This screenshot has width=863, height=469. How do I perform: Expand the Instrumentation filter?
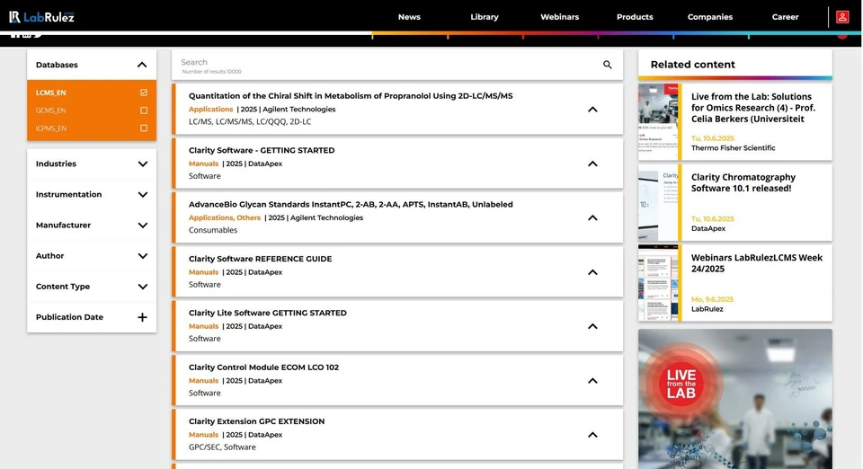tap(143, 195)
